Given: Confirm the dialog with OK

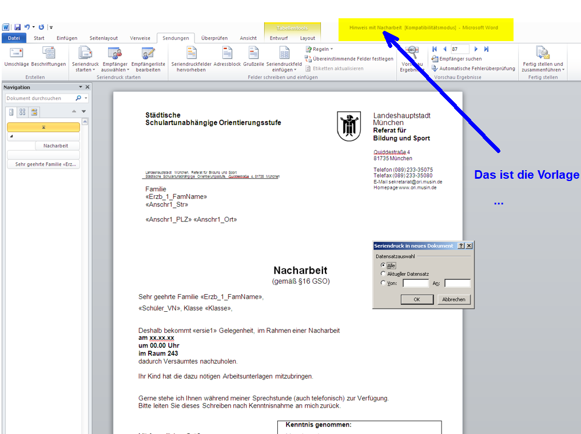Looking at the screenshot, I should click(x=416, y=299).
